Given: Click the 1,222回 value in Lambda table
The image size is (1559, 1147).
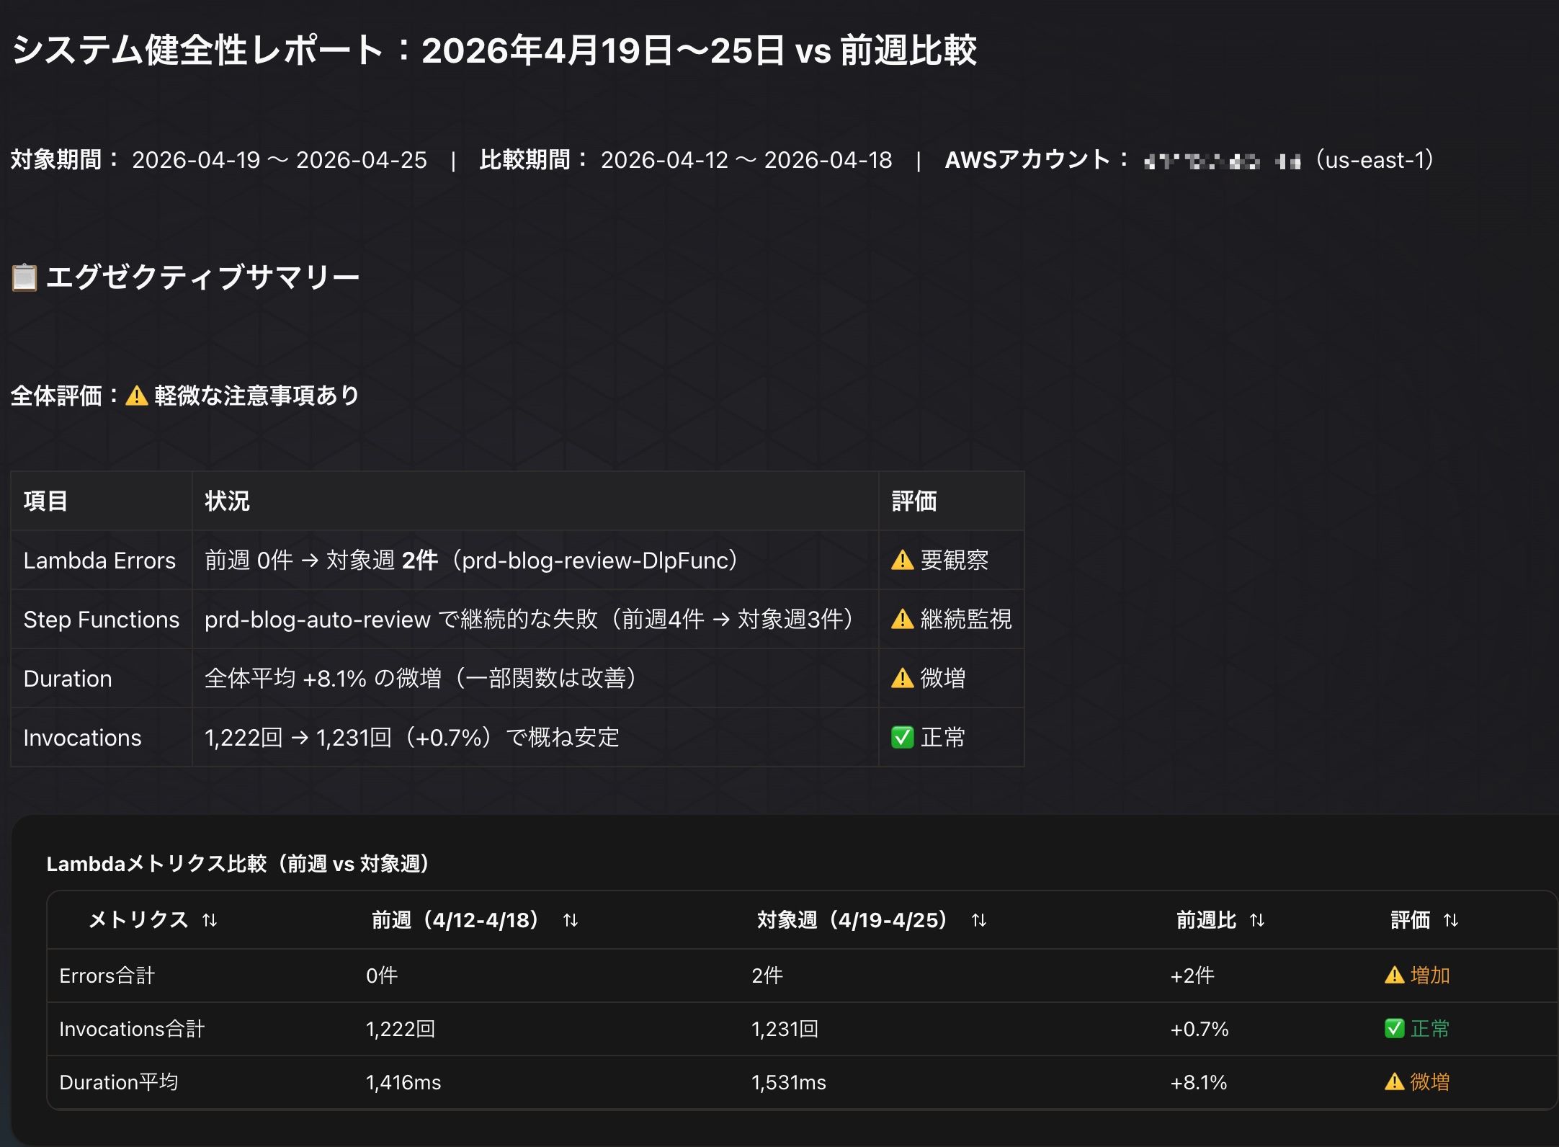Looking at the screenshot, I should coord(401,1029).
